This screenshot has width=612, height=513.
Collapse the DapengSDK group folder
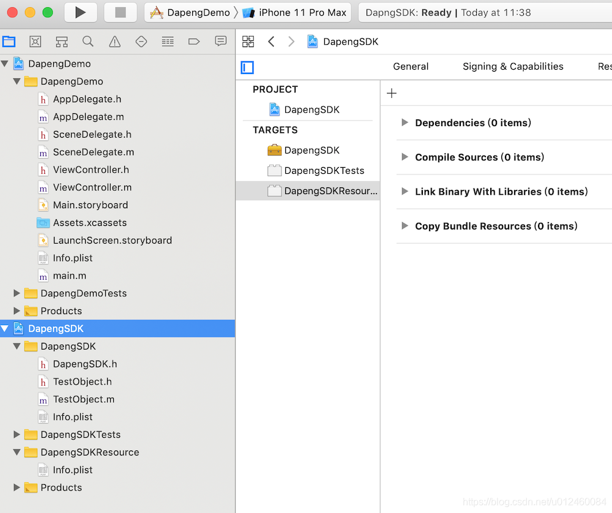click(17, 346)
